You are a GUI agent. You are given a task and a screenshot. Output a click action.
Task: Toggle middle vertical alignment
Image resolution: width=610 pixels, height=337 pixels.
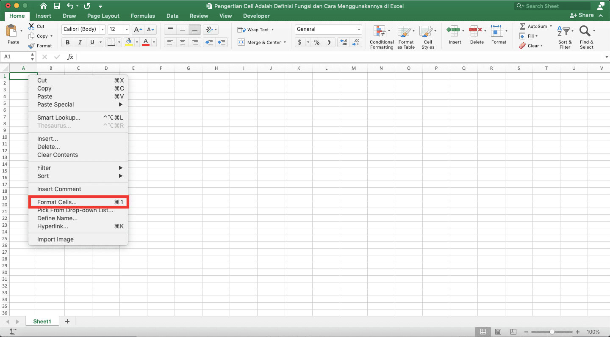click(183, 30)
